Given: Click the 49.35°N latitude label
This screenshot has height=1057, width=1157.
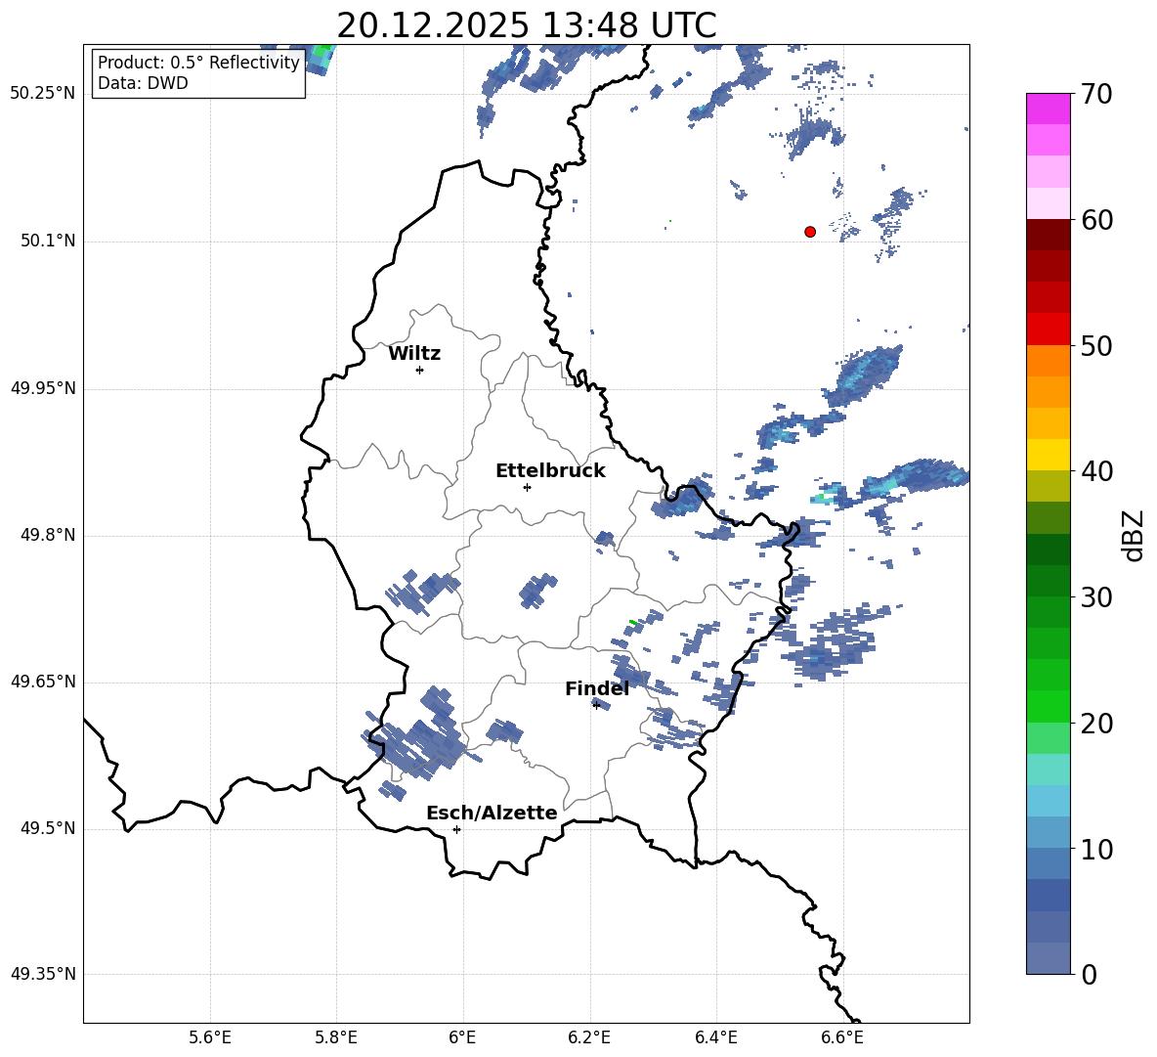Looking at the screenshot, I should [x=43, y=974].
